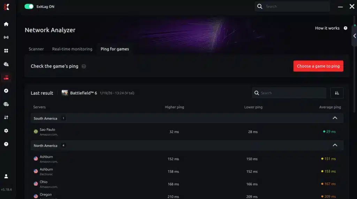Viewport: 357px width, 199px height.
Task: Open the apps grid sidebar icon
Action: pyautogui.click(x=6, y=51)
